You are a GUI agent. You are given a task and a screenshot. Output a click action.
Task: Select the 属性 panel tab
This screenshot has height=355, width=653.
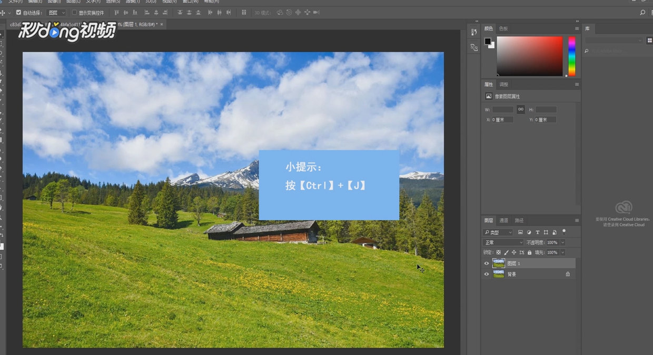pyautogui.click(x=489, y=84)
